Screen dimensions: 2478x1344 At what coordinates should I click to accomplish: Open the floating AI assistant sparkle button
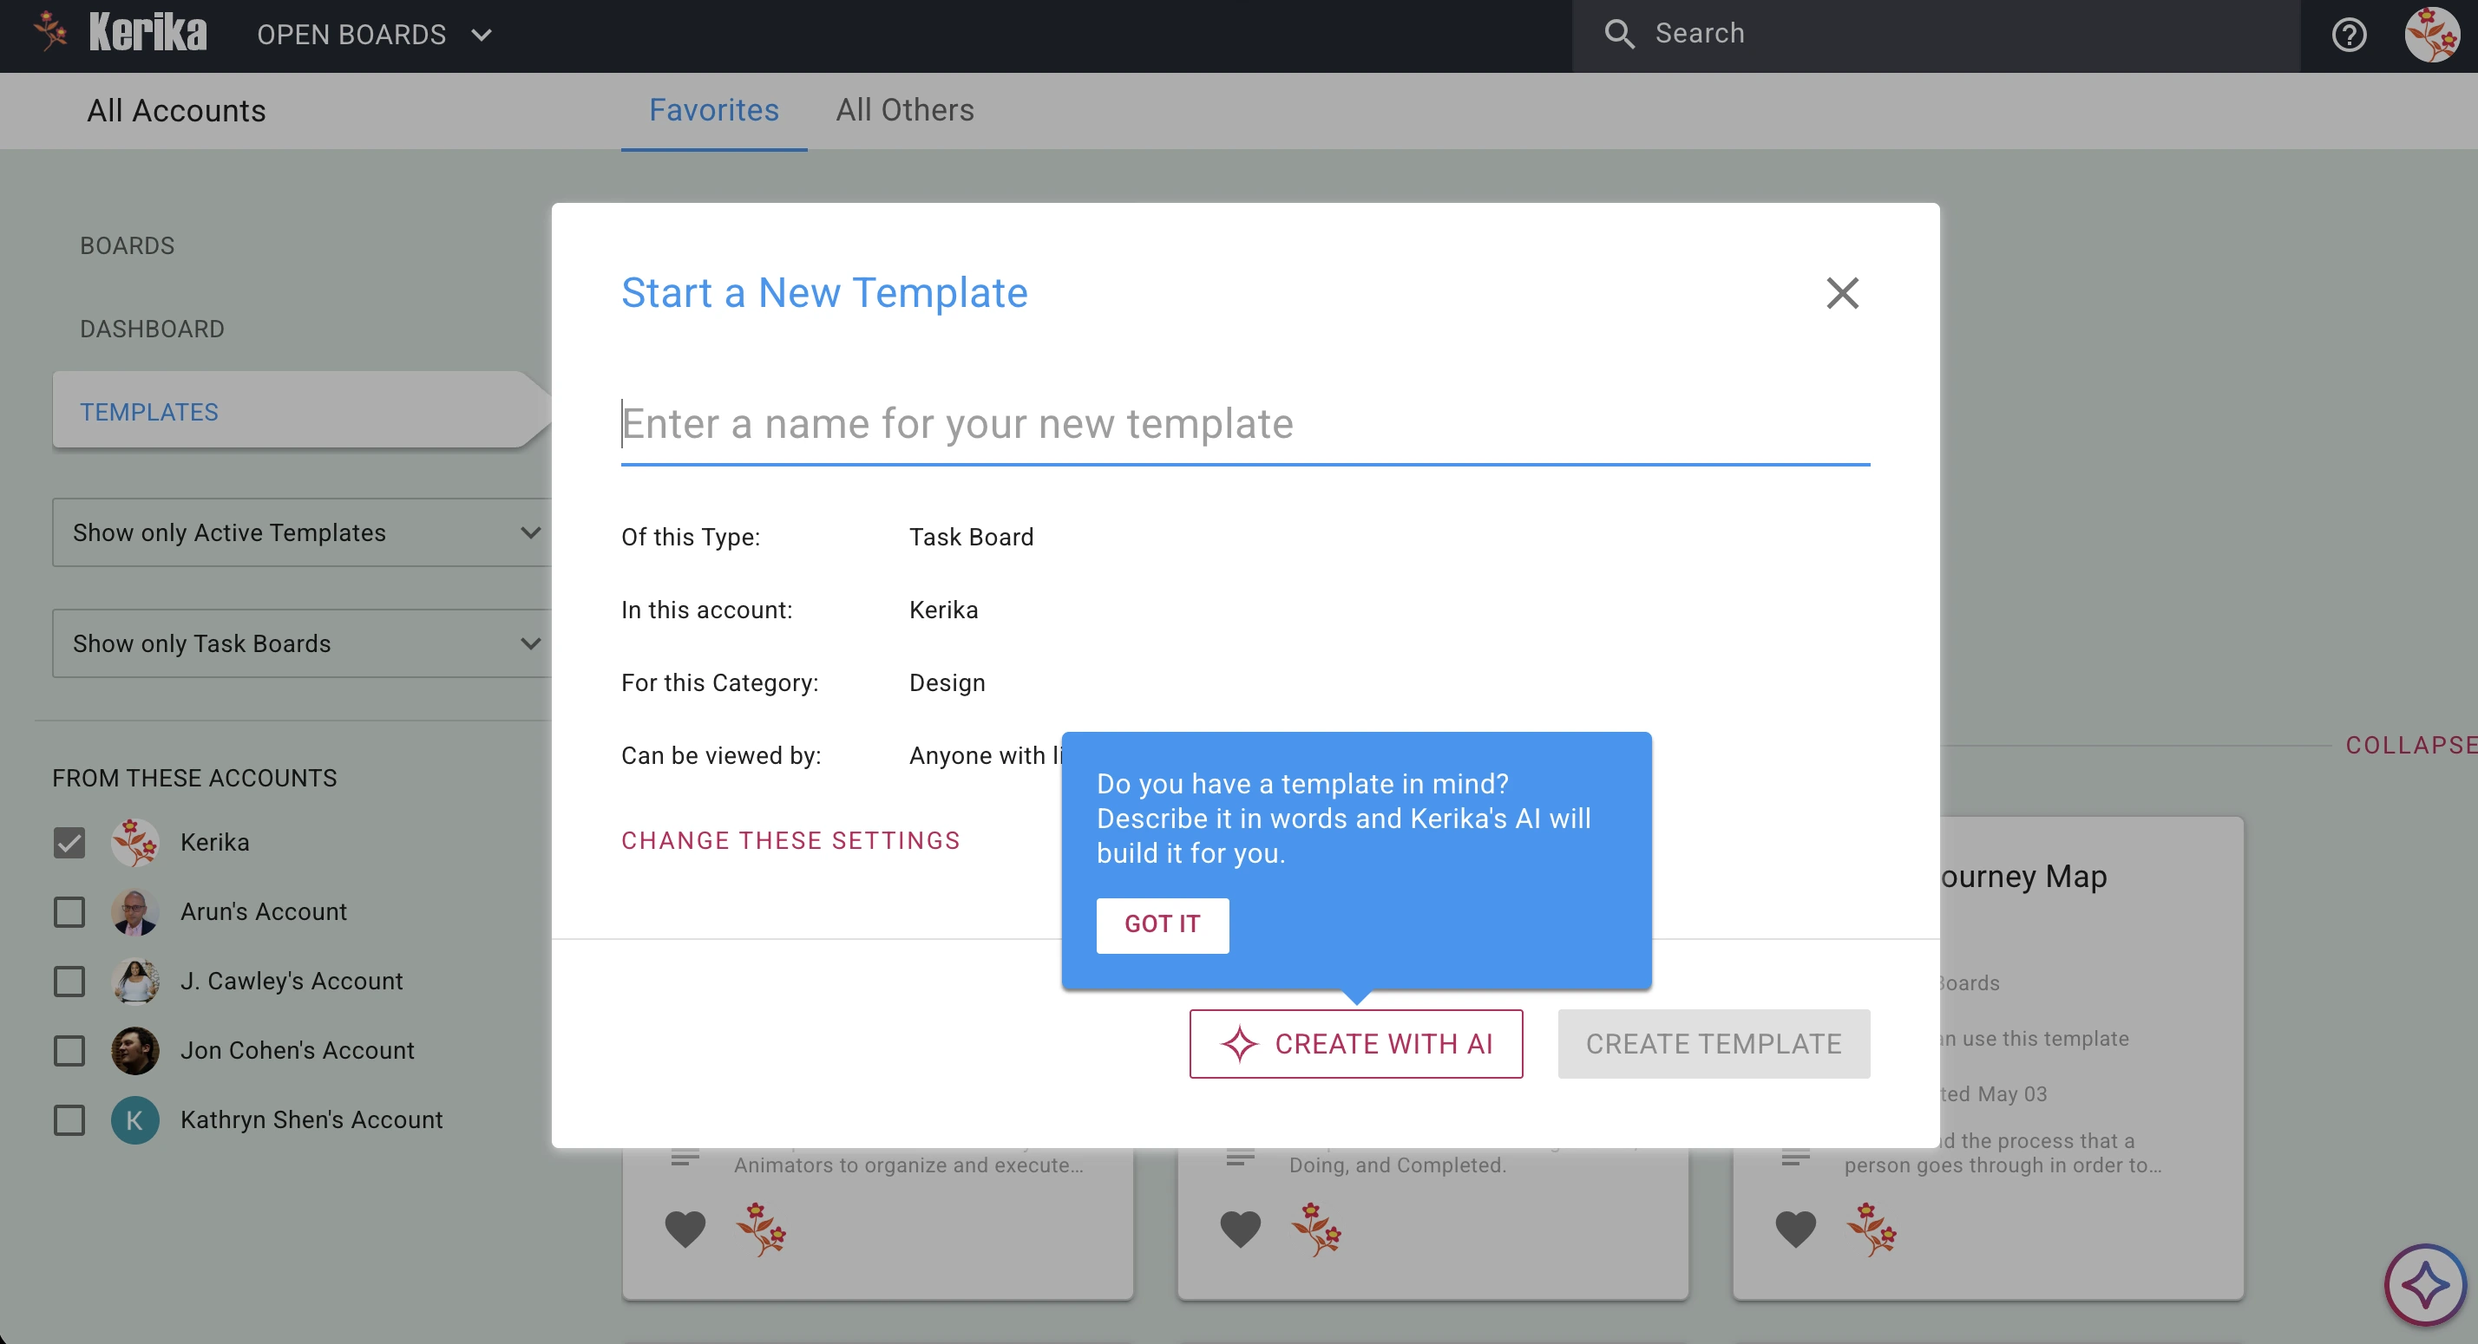[x=2424, y=1284]
